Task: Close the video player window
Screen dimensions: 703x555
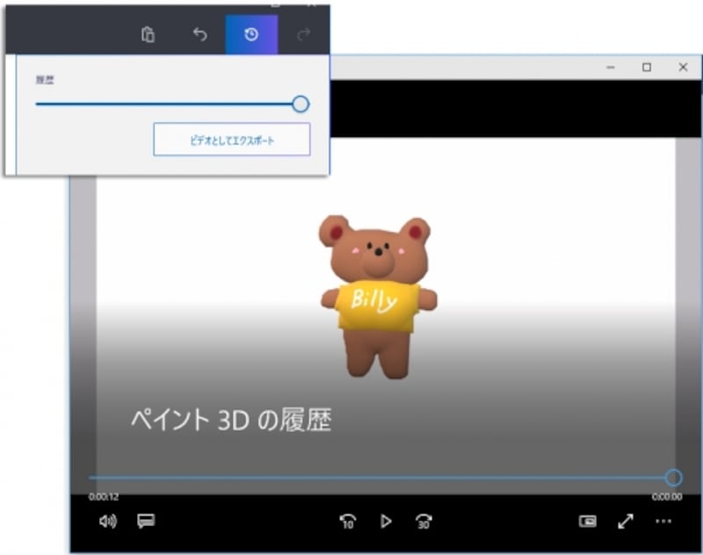Action: pyautogui.click(x=683, y=68)
